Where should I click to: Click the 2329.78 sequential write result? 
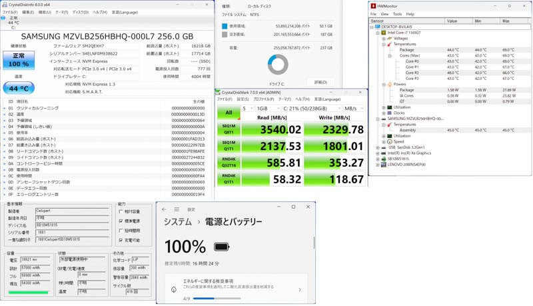(334, 129)
